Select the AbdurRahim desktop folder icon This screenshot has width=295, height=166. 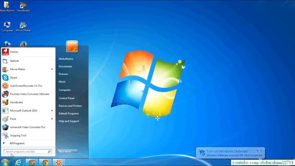click(7, 7)
